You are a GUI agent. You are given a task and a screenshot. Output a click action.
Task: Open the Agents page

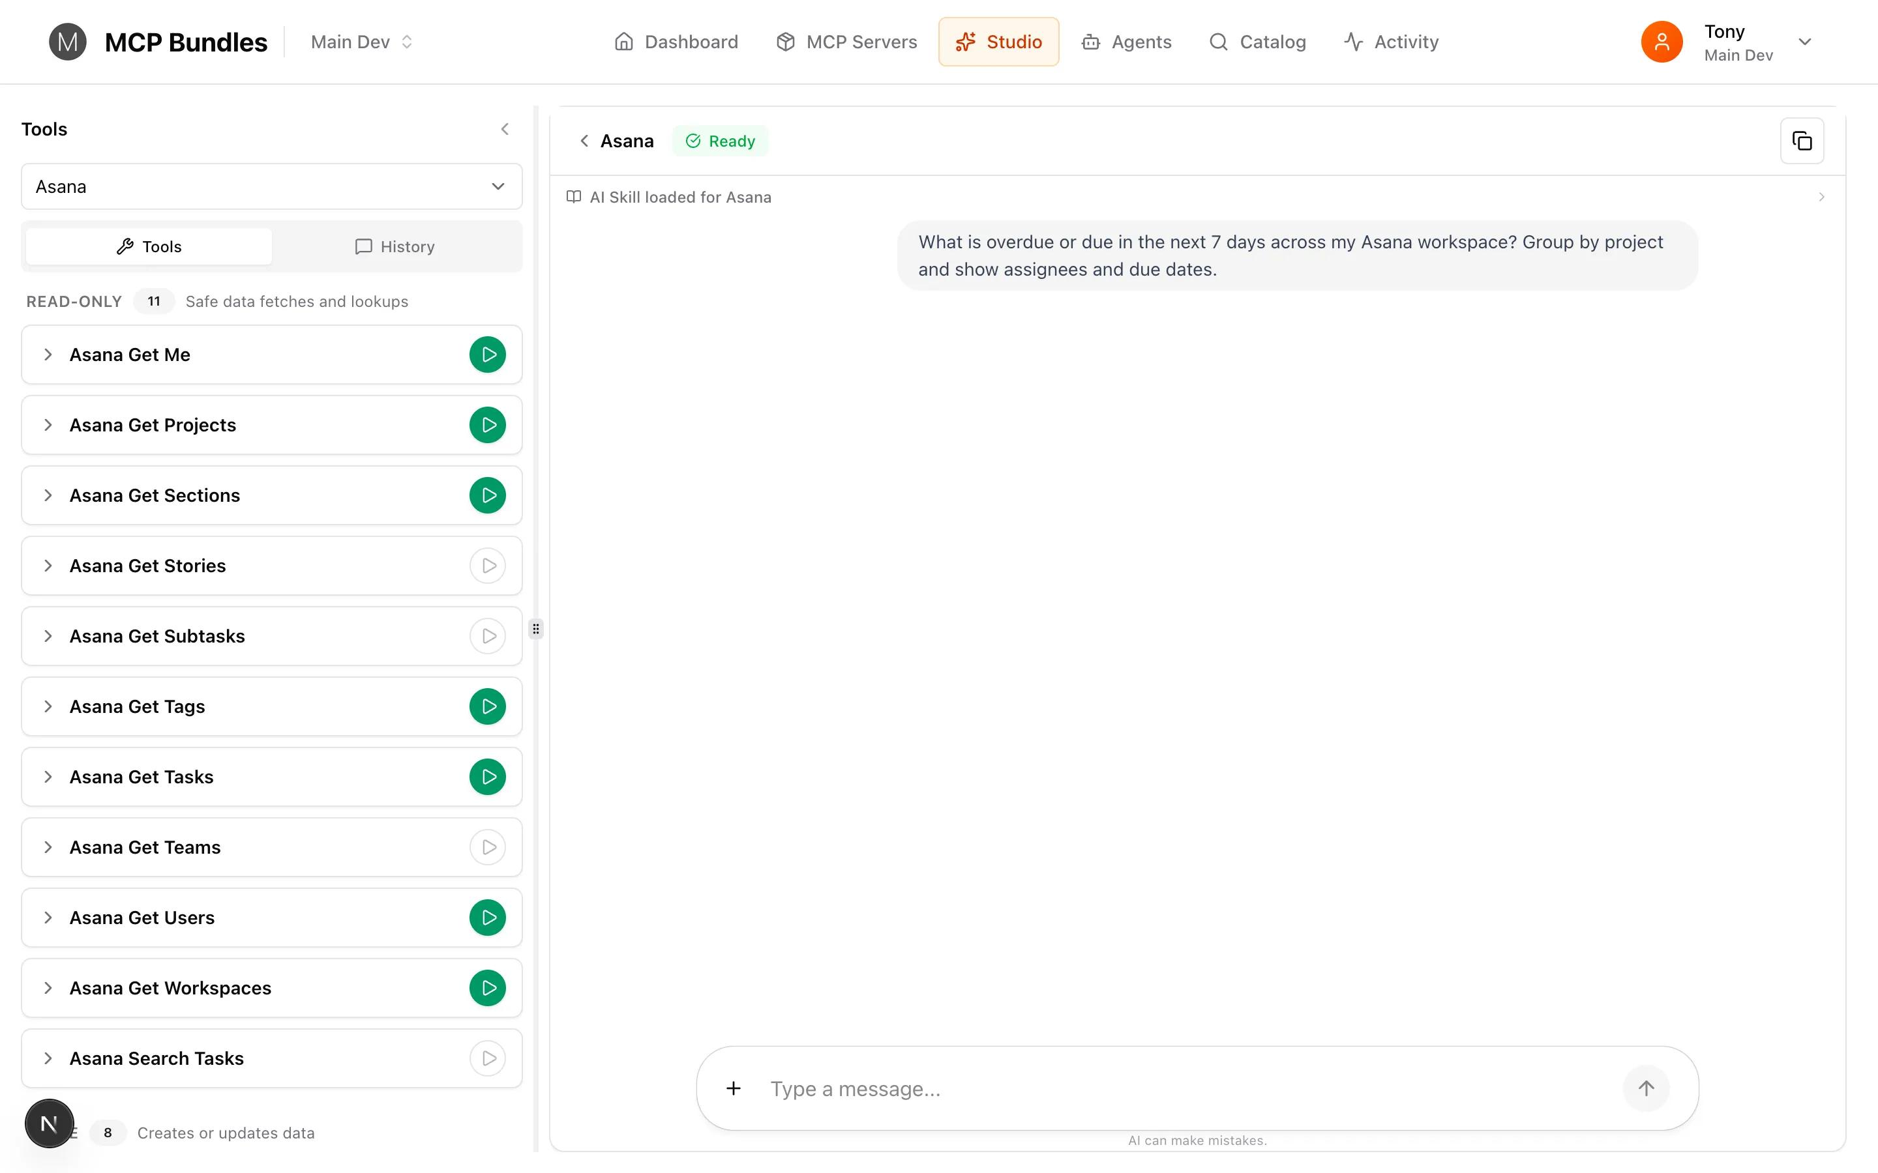pos(1127,42)
